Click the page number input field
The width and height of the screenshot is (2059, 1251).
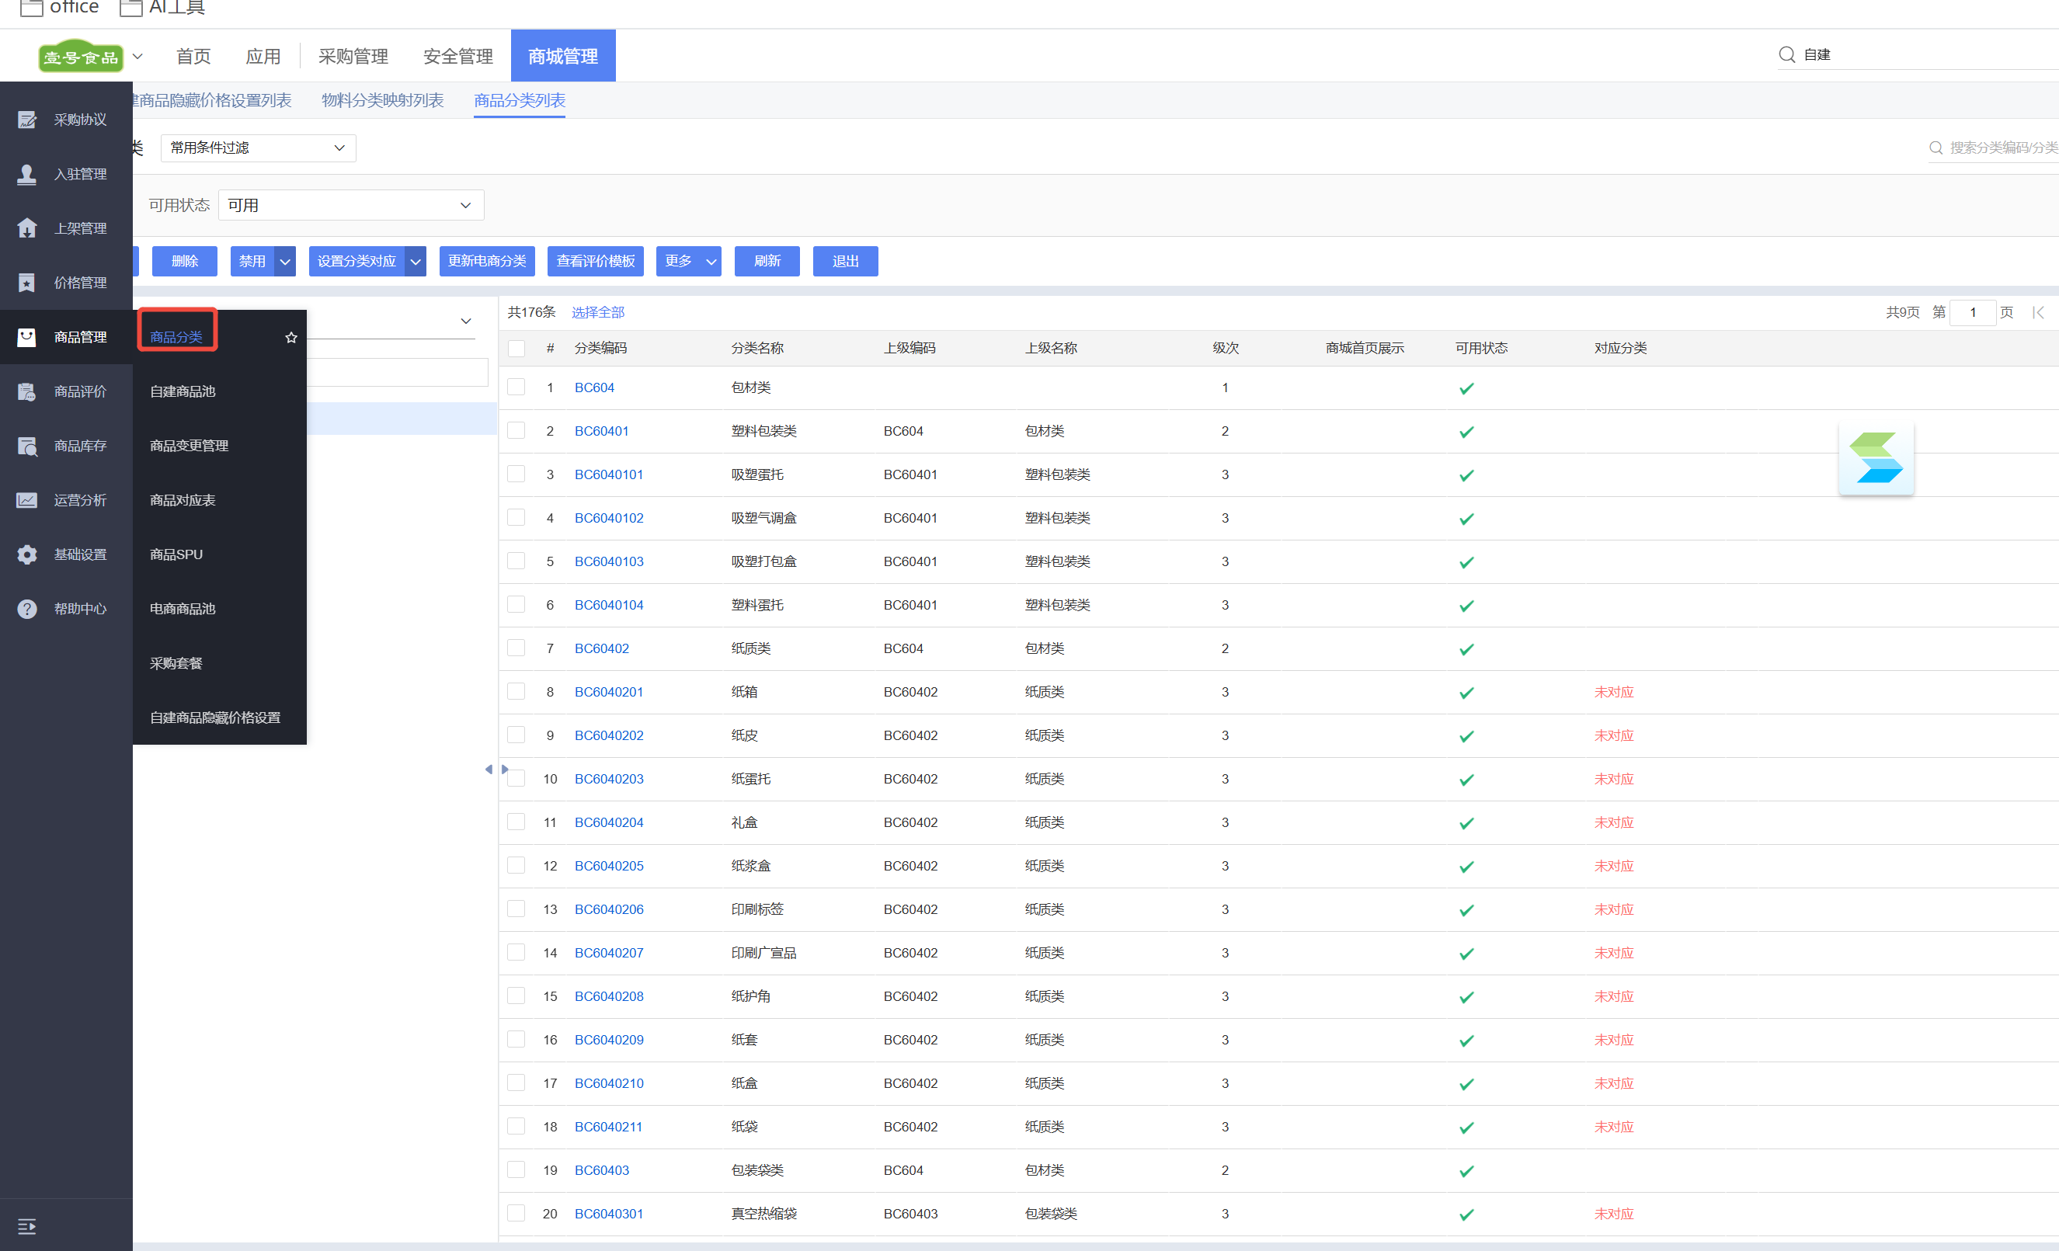coord(1972,312)
